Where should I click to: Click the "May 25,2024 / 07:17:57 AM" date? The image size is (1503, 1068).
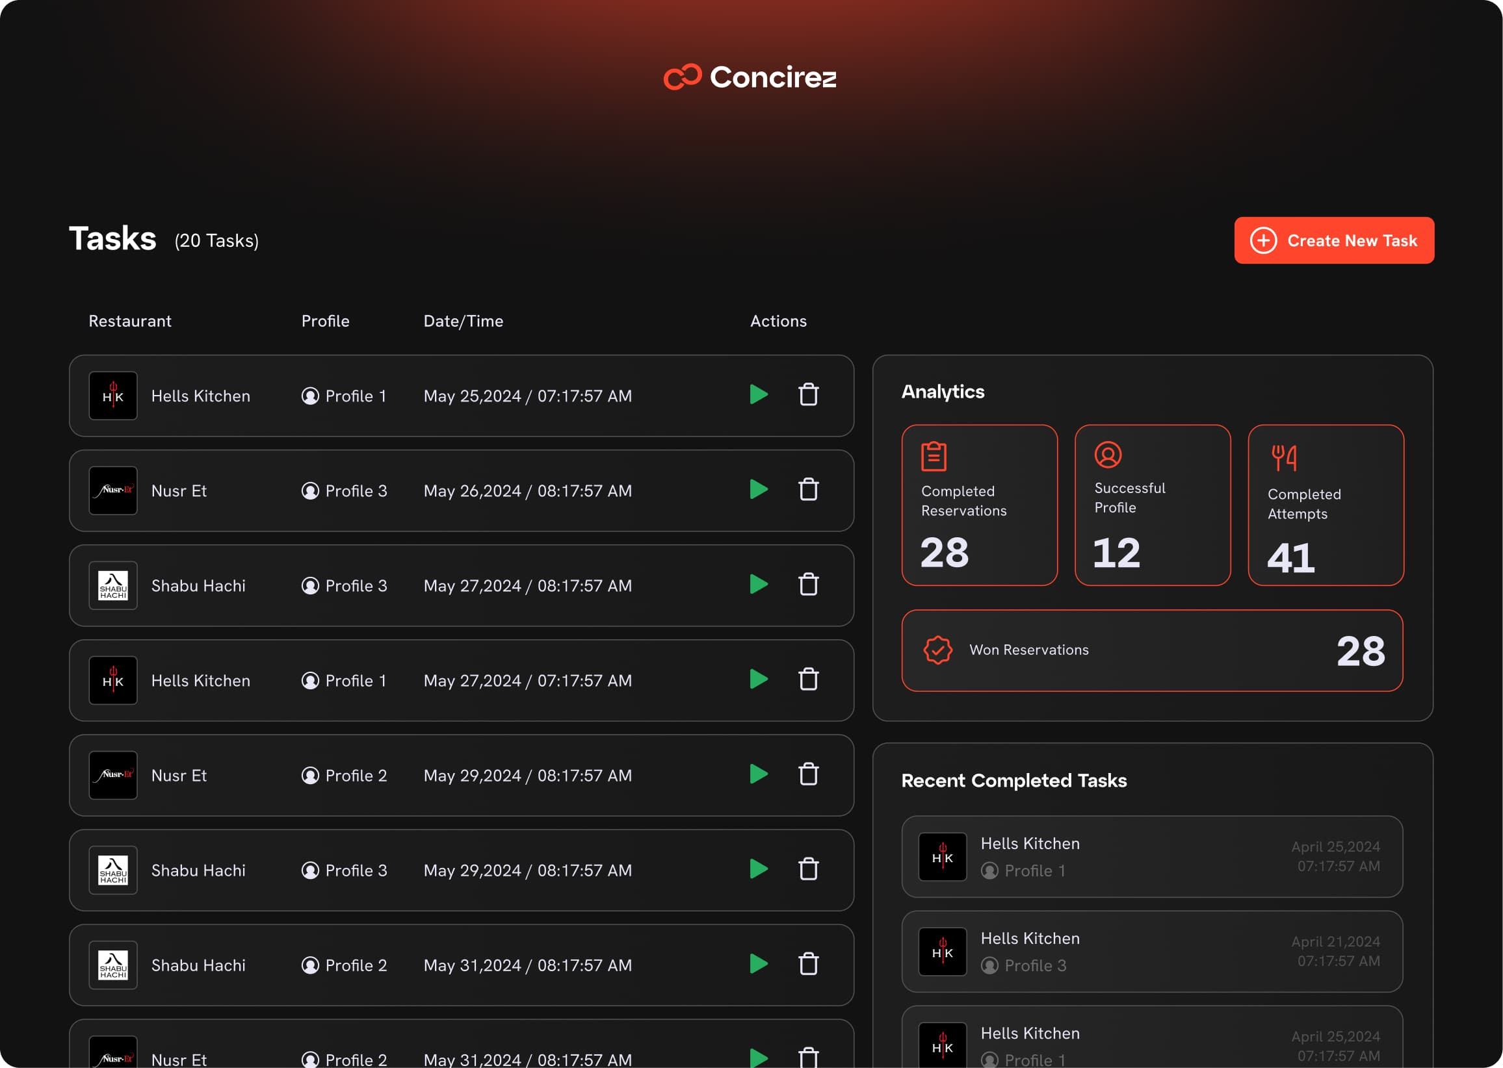[528, 396]
